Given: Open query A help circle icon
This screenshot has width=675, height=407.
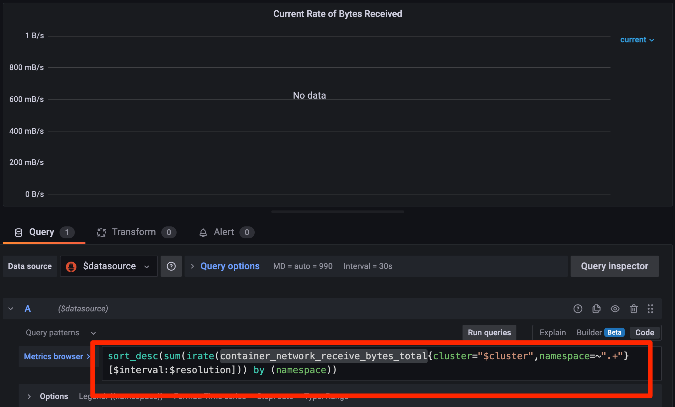Looking at the screenshot, I should coord(578,308).
